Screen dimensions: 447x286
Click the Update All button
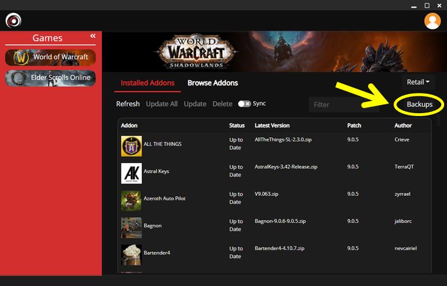pos(162,104)
